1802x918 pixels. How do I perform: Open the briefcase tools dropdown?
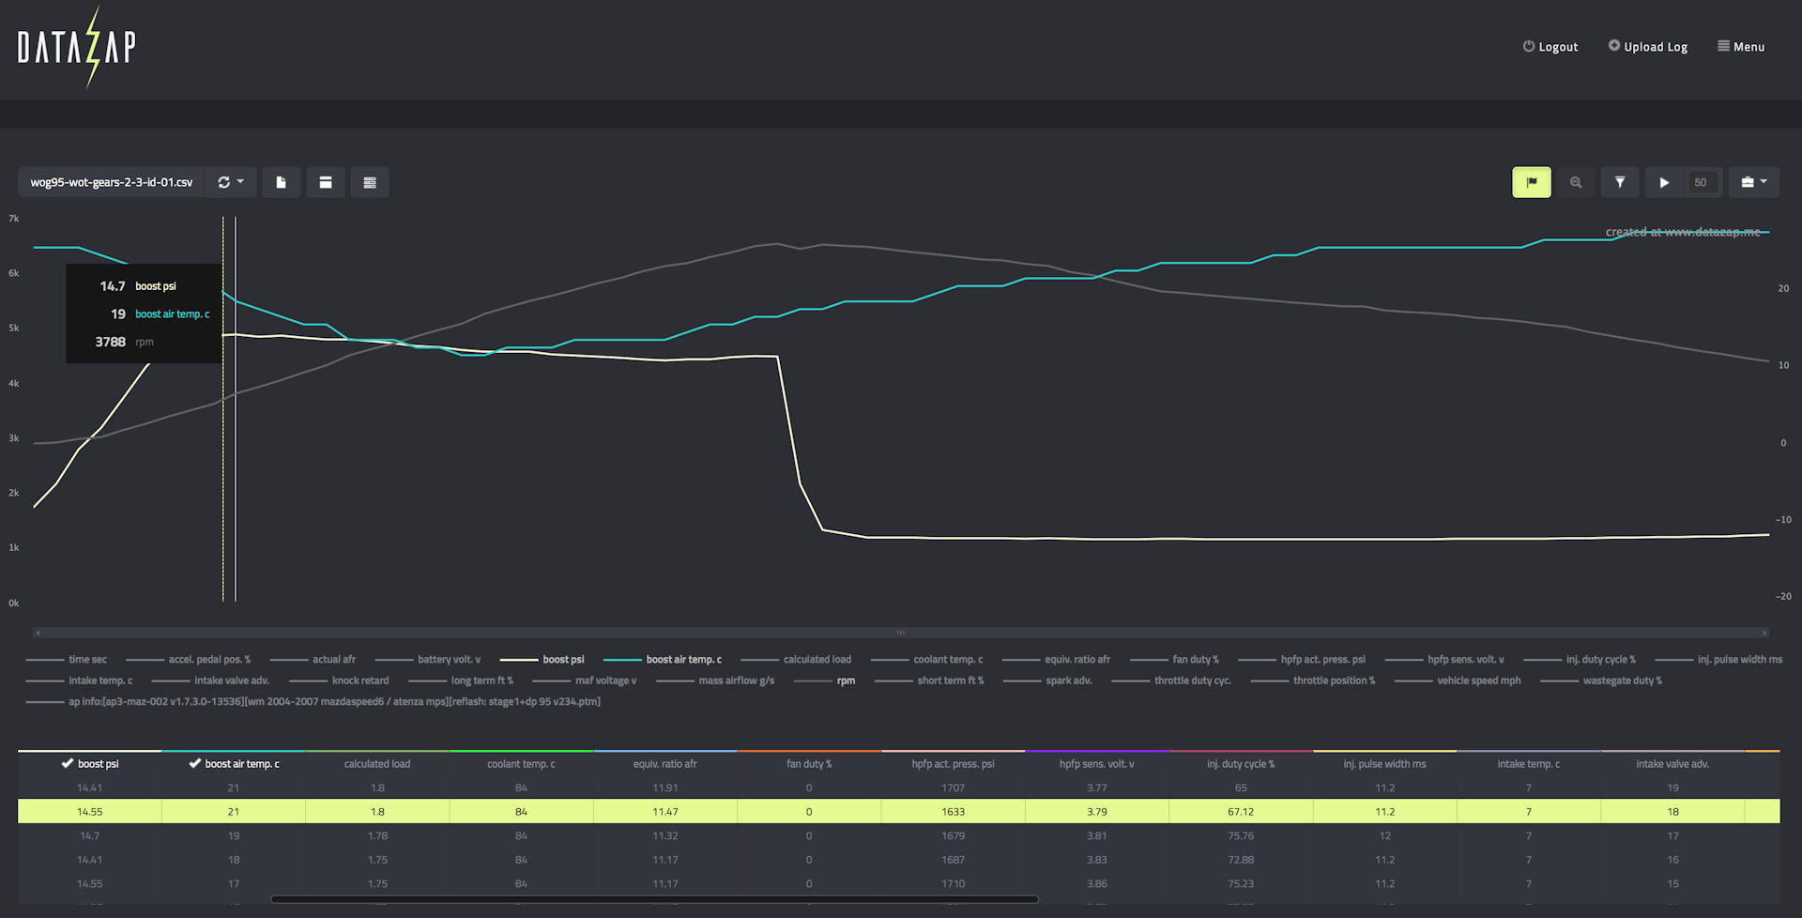[1753, 182]
